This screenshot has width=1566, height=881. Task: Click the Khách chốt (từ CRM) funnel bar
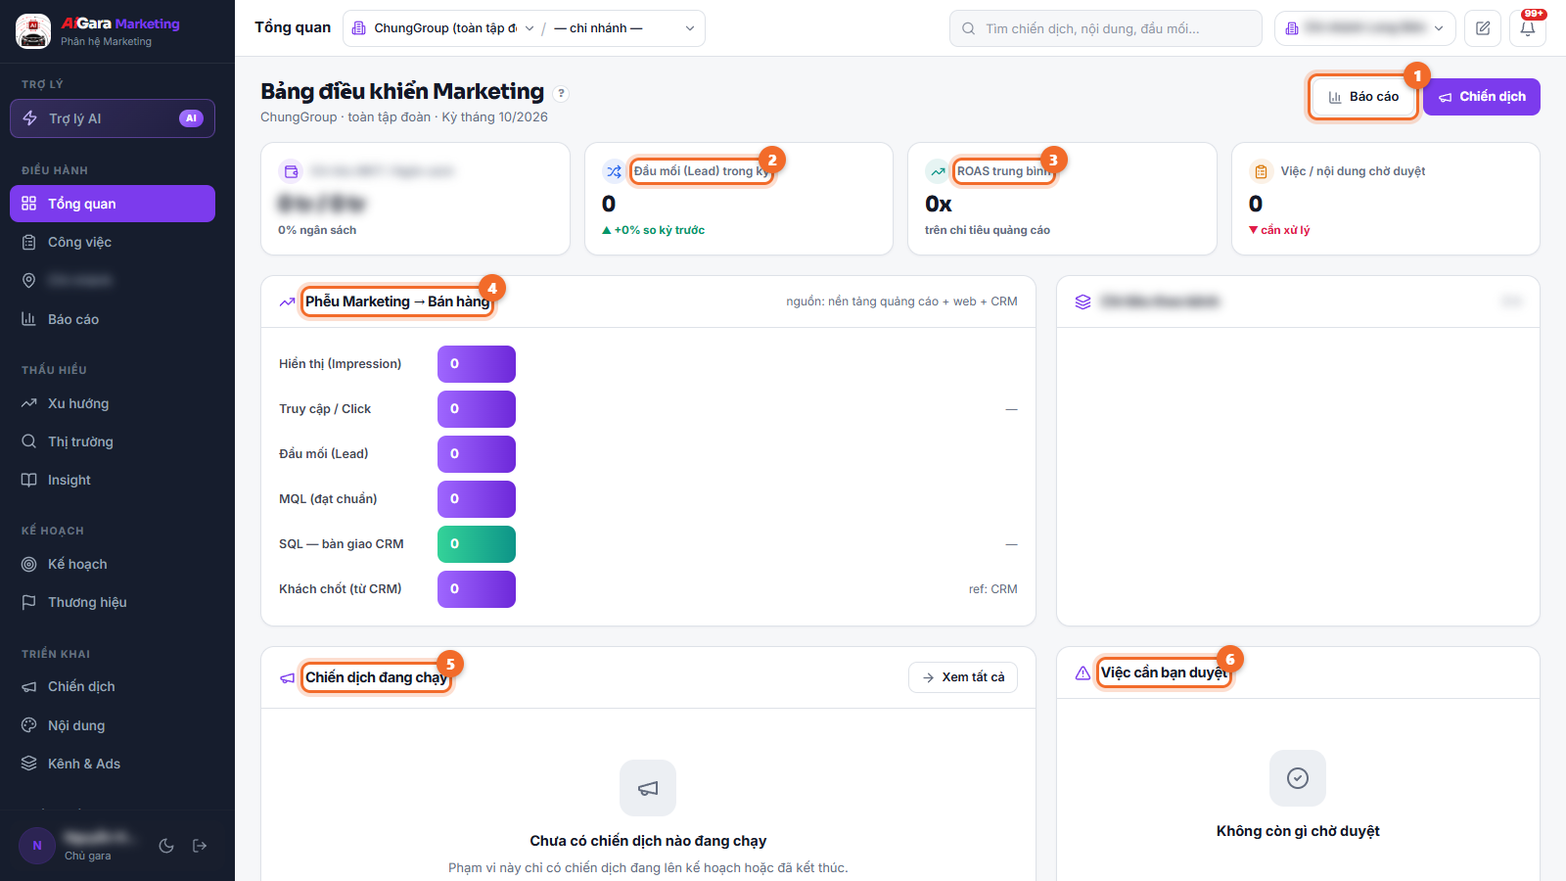click(477, 589)
